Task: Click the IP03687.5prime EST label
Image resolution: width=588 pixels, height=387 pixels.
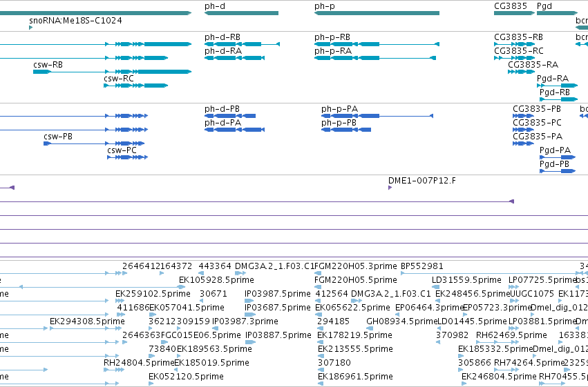Action: pos(278,308)
